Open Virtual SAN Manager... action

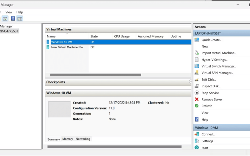[217, 73]
